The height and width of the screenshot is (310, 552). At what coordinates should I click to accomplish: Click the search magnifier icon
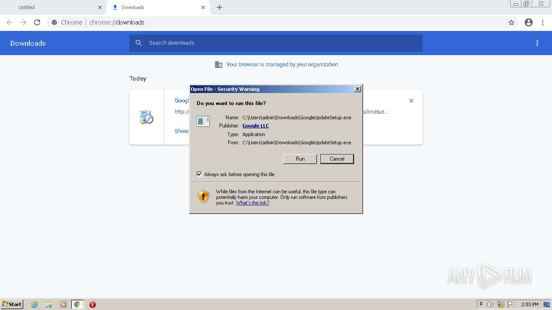pyautogui.click(x=138, y=43)
